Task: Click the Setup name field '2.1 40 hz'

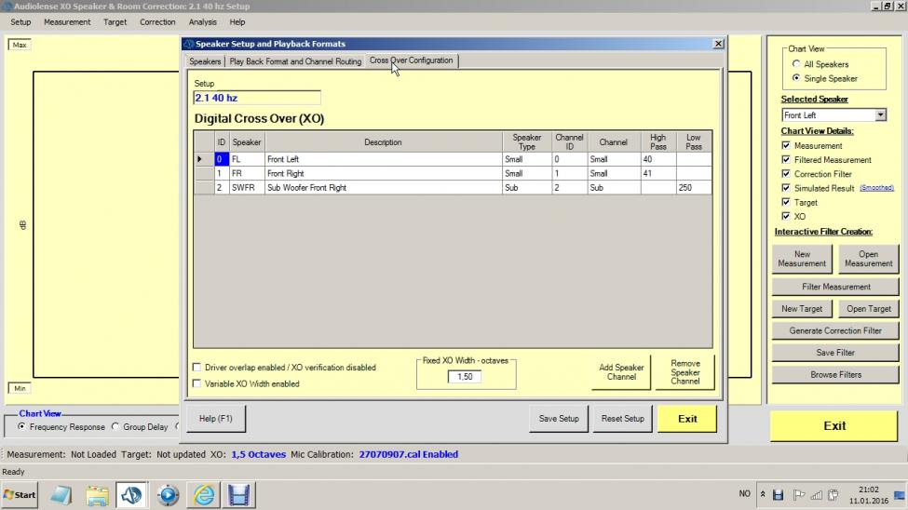Action: tap(256, 98)
